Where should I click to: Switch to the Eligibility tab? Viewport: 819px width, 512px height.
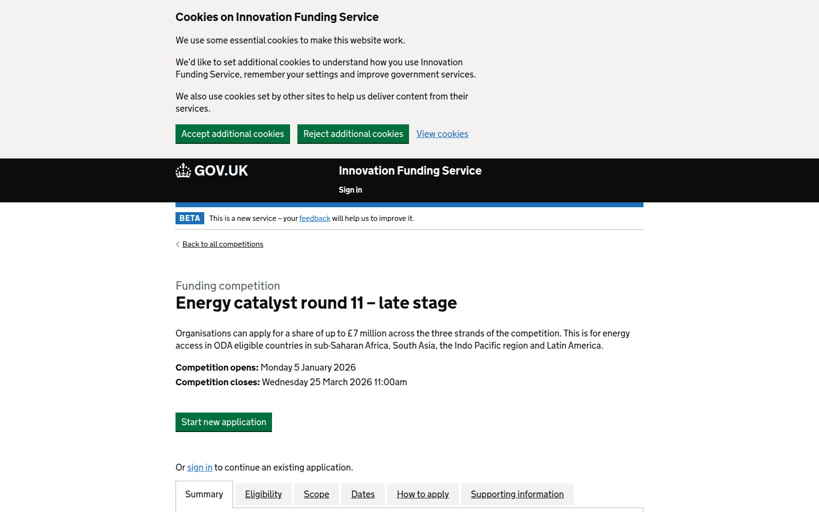(263, 494)
